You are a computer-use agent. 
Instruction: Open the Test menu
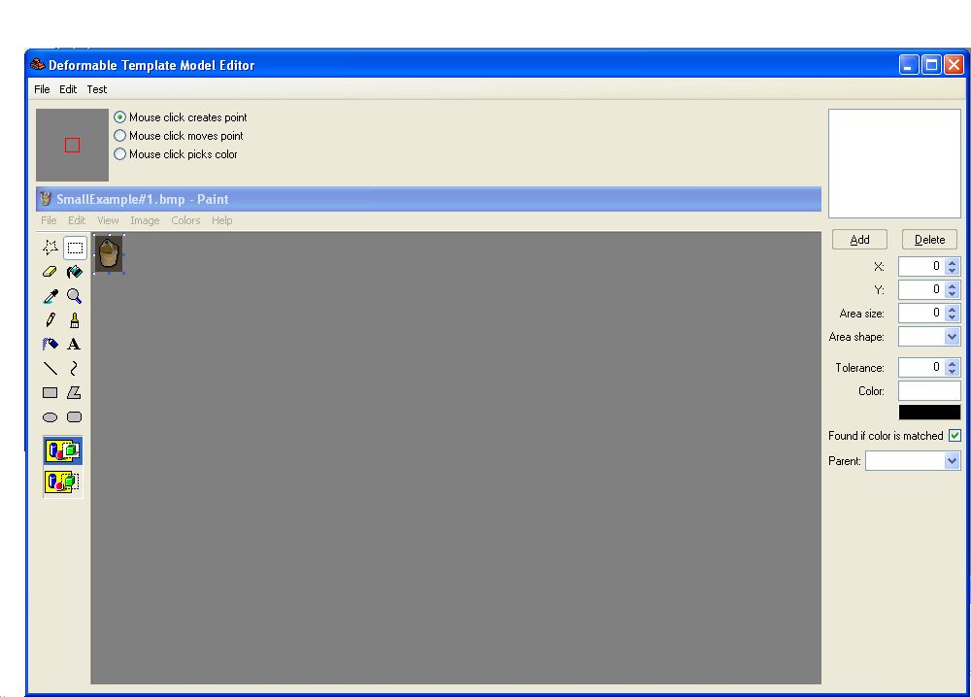(x=97, y=89)
